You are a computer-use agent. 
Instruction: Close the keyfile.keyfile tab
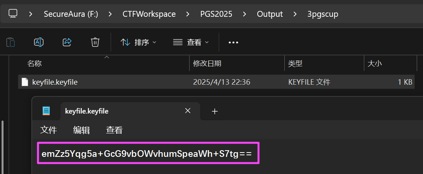click(188, 111)
